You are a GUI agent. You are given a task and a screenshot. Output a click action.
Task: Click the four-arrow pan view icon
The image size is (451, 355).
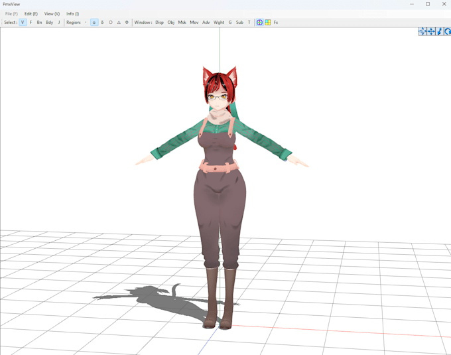coord(431,31)
